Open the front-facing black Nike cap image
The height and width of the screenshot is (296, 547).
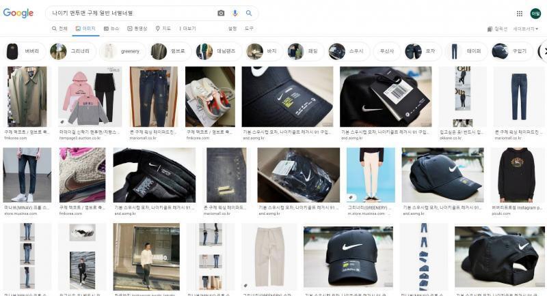348,256
